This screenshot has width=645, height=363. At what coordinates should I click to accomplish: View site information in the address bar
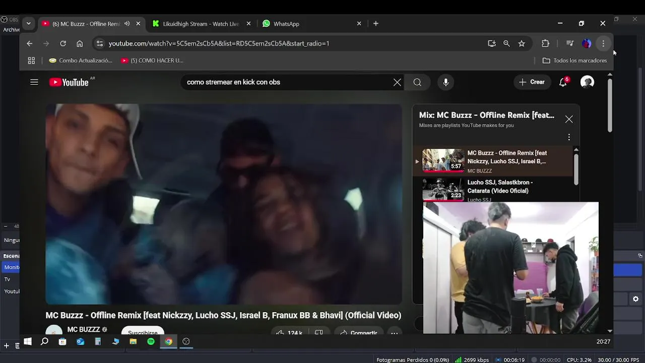click(100, 43)
